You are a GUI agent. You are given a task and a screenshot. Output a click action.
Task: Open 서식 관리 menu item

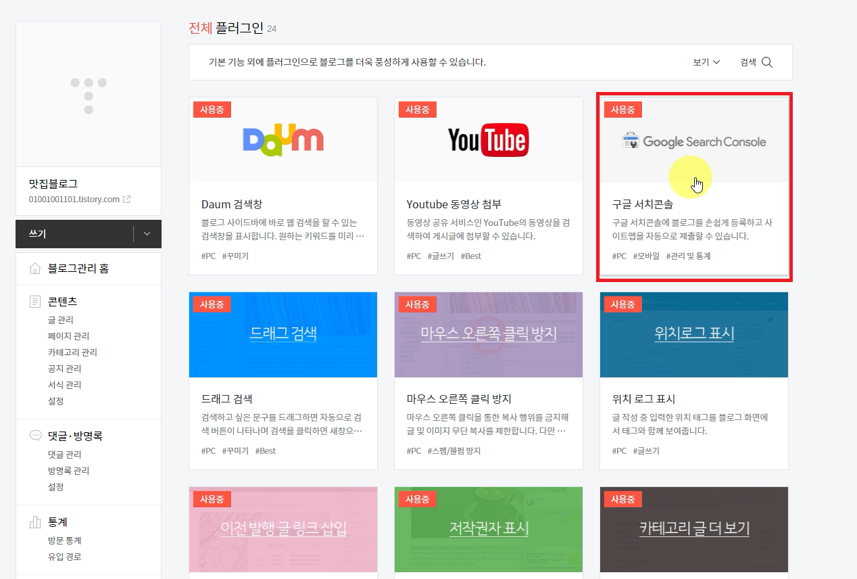coord(65,385)
